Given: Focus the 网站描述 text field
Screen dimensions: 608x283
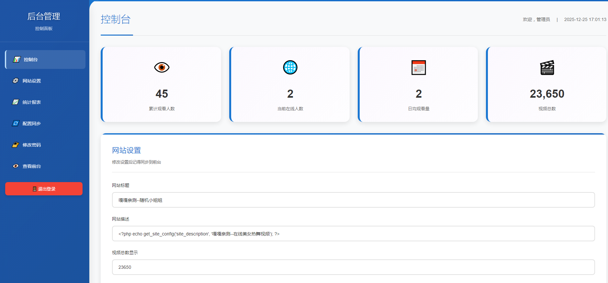Looking at the screenshot, I should pyautogui.click(x=353, y=234).
